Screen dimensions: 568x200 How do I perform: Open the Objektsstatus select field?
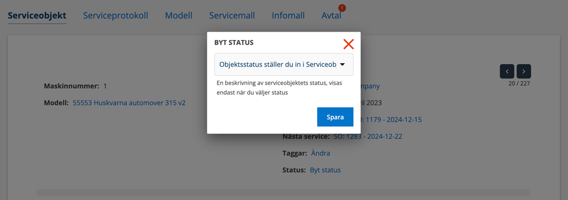click(283, 64)
